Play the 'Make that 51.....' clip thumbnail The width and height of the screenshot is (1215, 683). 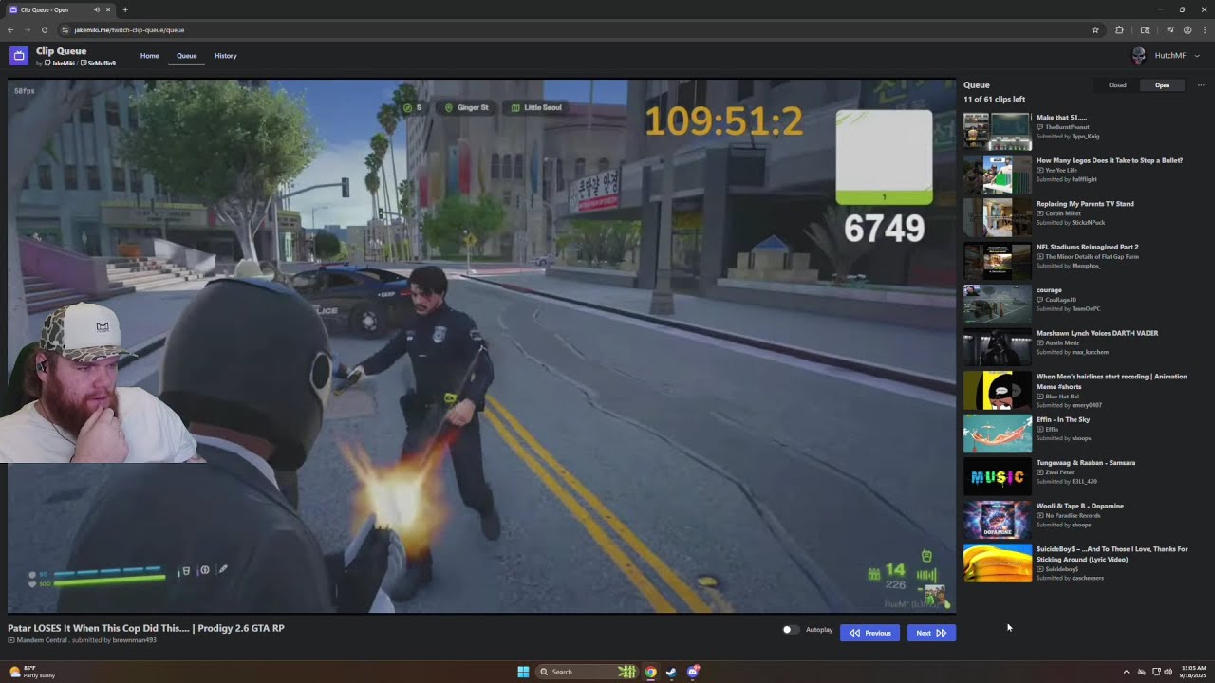point(998,132)
